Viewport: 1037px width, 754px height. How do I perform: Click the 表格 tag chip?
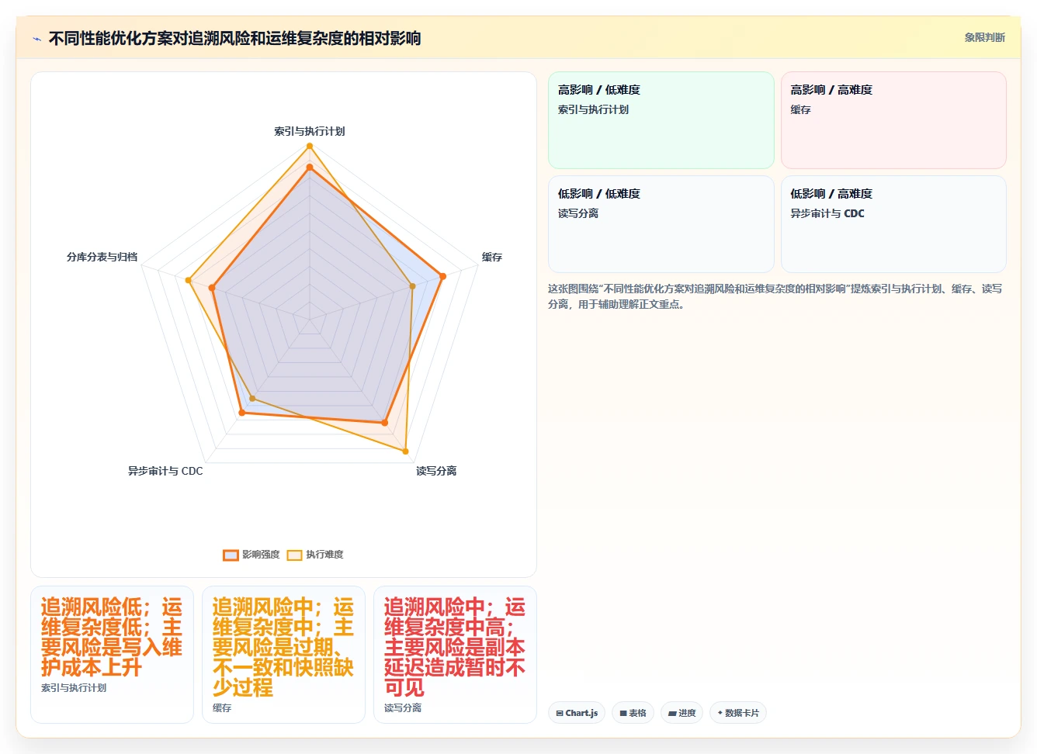pyautogui.click(x=633, y=713)
